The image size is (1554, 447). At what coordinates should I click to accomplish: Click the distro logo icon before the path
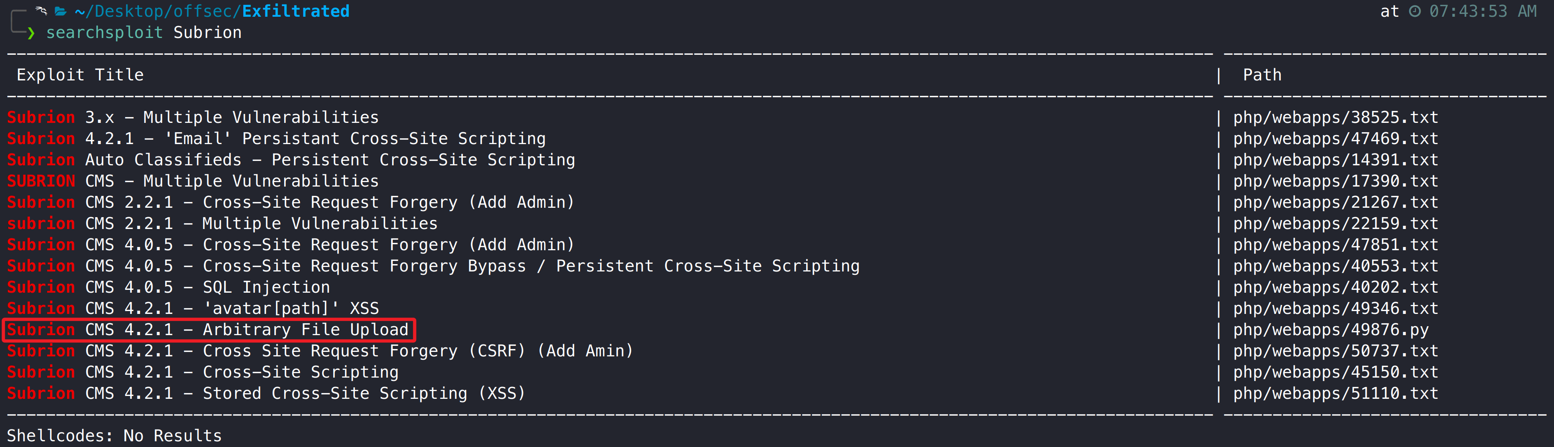(41, 11)
